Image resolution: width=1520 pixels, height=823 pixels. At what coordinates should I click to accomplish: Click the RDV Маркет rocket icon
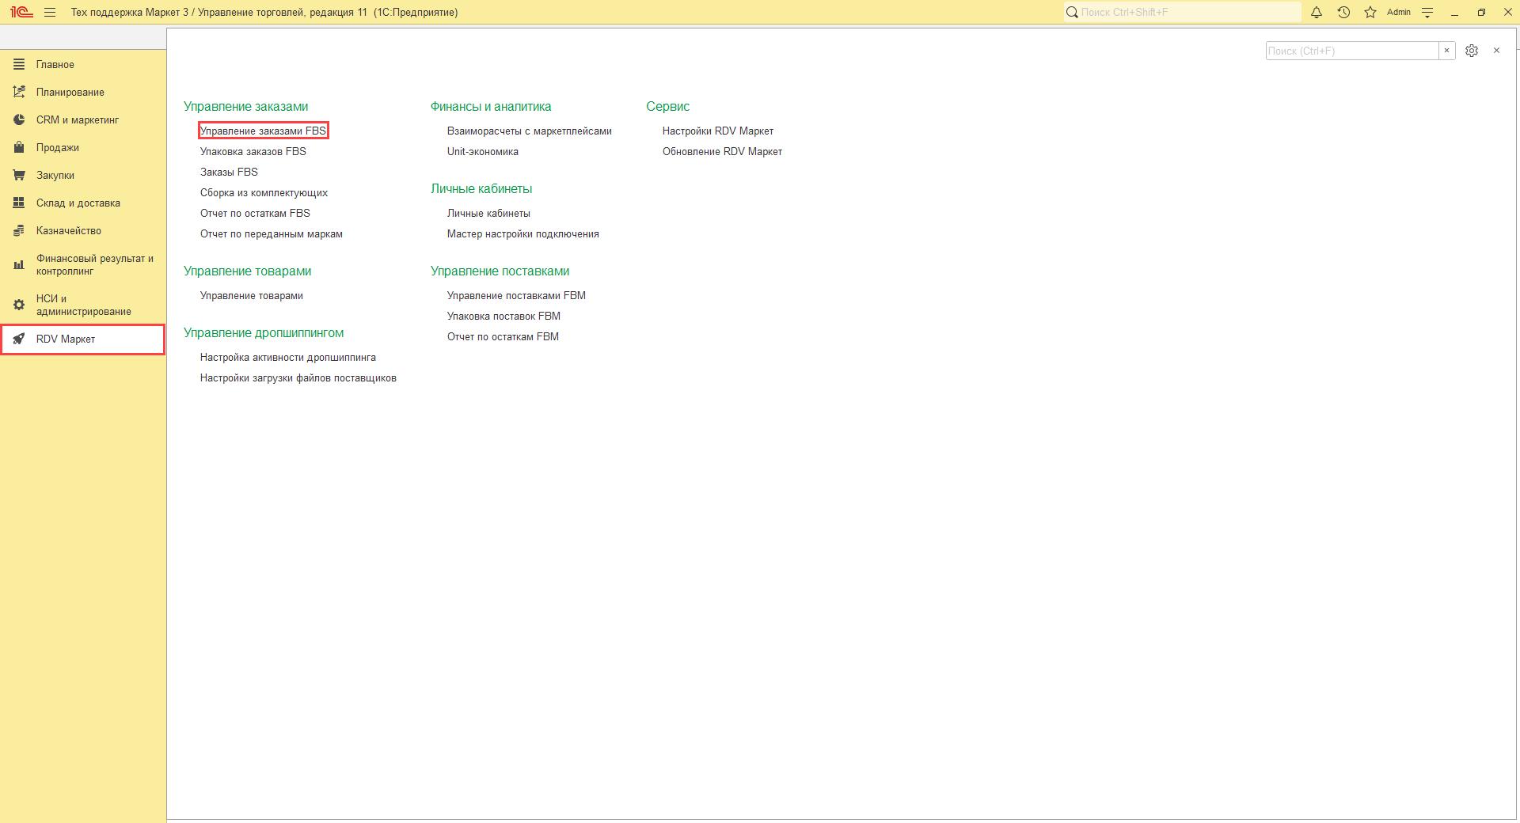19,339
